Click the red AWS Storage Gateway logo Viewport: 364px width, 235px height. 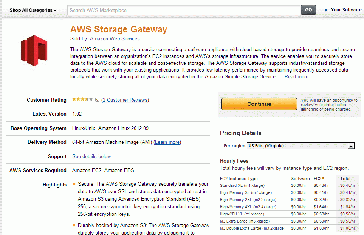pyautogui.click(x=34, y=50)
